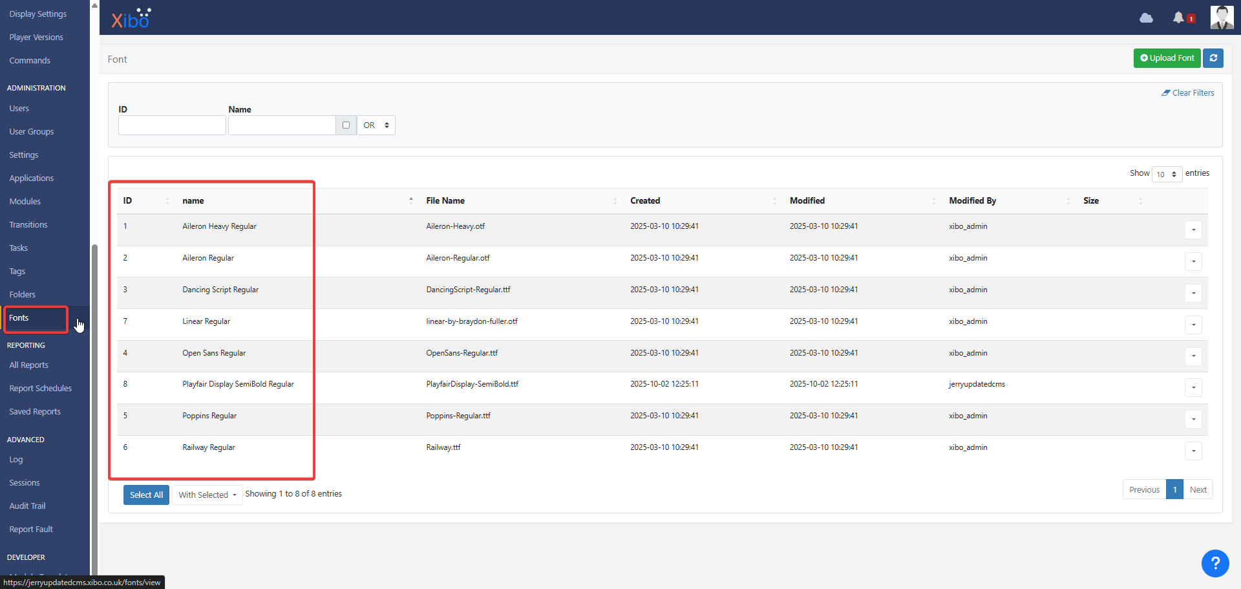Open row menu for Playfair Display SemiBold
Screen dimensions: 1241x589
coord(1193,387)
